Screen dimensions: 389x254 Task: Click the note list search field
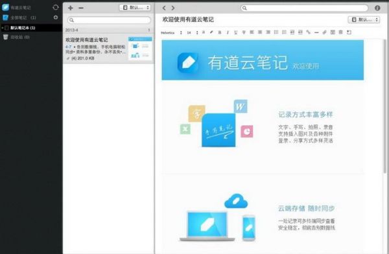click(109, 20)
